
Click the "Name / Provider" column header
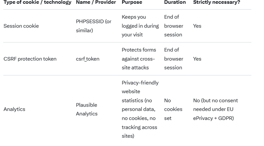pyautogui.click(x=96, y=2)
